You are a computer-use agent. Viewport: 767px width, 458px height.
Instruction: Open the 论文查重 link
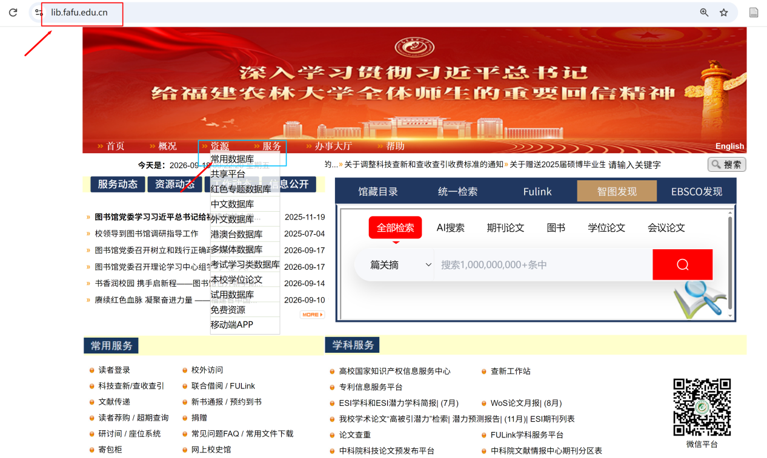pos(355,434)
